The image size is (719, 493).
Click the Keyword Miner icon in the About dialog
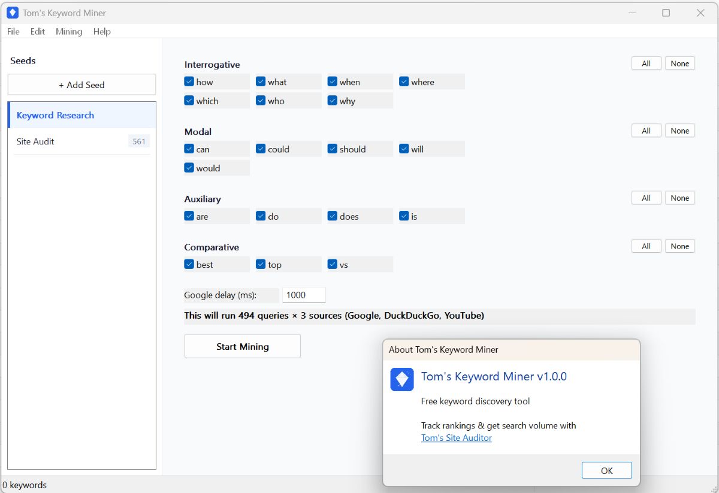pyautogui.click(x=402, y=379)
